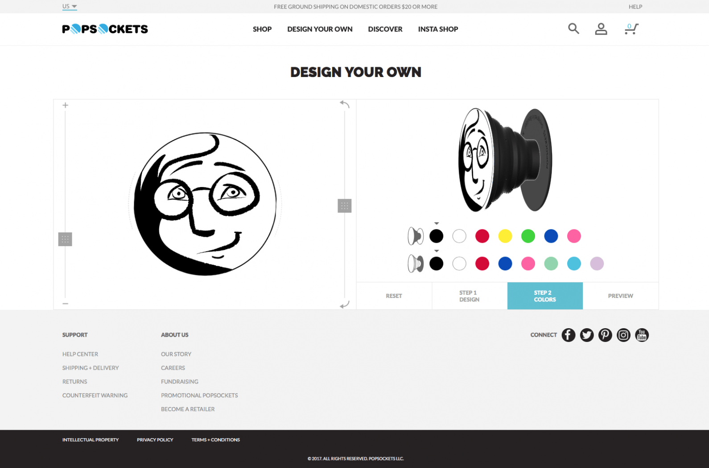Select the white top-row color swatch
This screenshot has height=468, width=709.
pyautogui.click(x=459, y=236)
